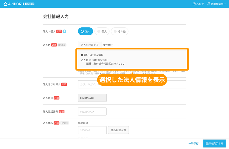Click the HP表示 tag next to 法人名
Image resolution: width=229 pixels, height=149 pixels.
(x=62, y=45)
